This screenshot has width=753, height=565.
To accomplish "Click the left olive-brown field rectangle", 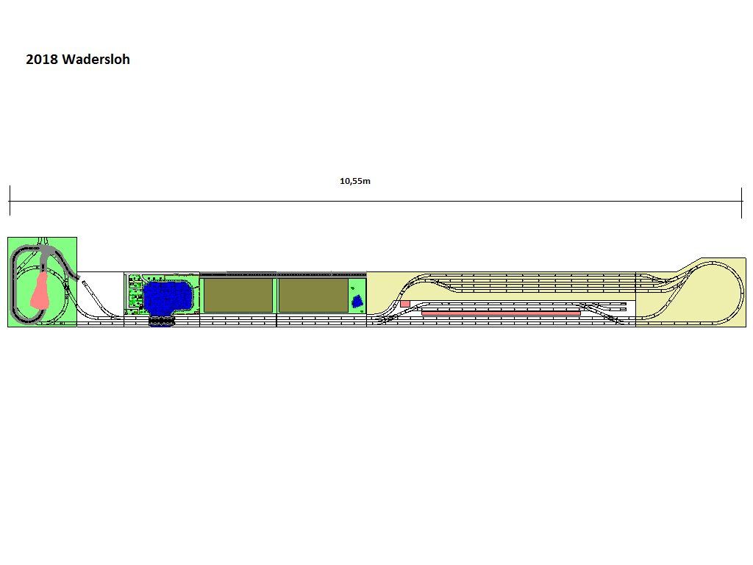I will click(x=238, y=295).
